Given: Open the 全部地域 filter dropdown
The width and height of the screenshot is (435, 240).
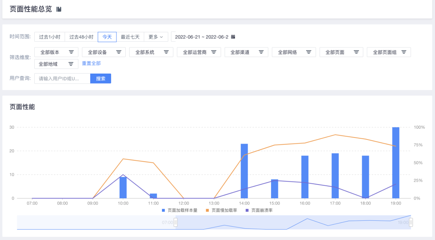Looking at the screenshot, I should click(x=56, y=64).
